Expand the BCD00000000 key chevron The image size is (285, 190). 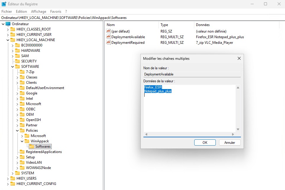12,45
